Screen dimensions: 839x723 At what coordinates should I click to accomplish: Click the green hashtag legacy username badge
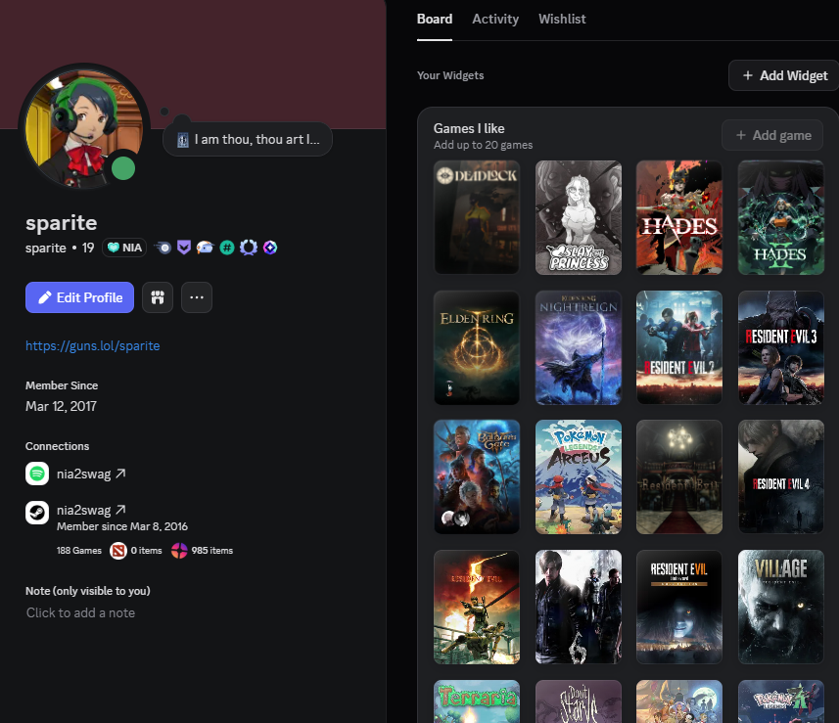[x=227, y=248]
